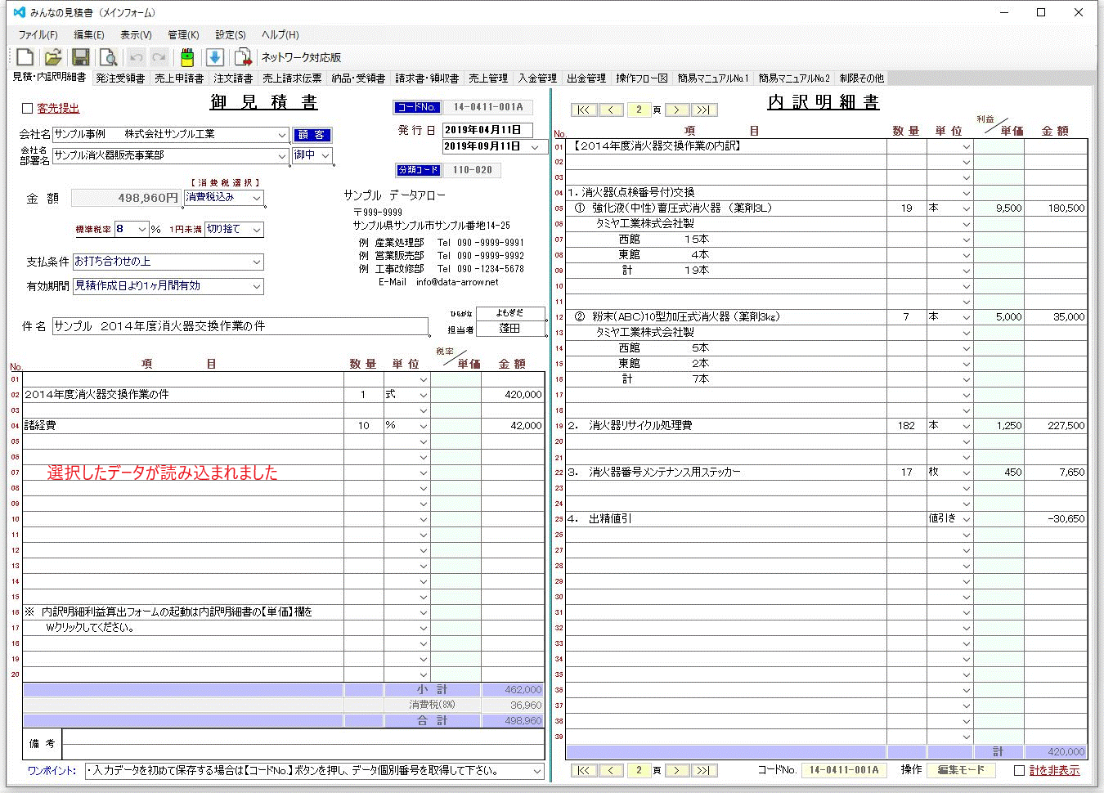Go to last page in top navigation
The height and width of the screenshot is (793, 1104).
(x=704, y=110)
